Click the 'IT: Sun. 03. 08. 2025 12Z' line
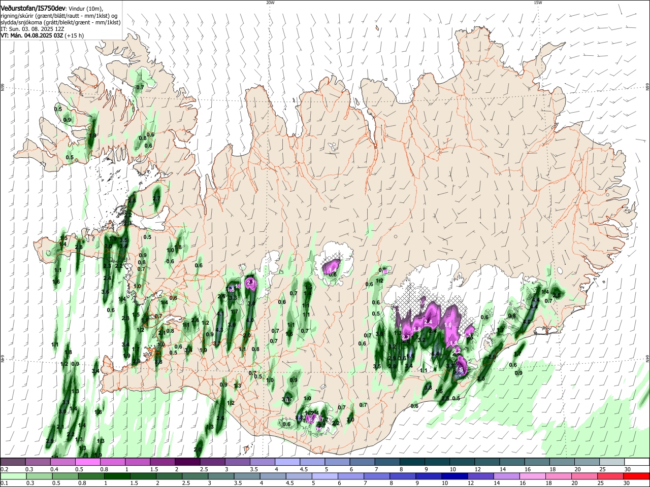This screenshot has width=650, height=487. [x=32, y=29]
